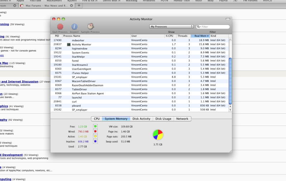Viewport: 286px width, 181px height.
Task: Open the Honda-Tech bookmark
Action: pos(181,1)
